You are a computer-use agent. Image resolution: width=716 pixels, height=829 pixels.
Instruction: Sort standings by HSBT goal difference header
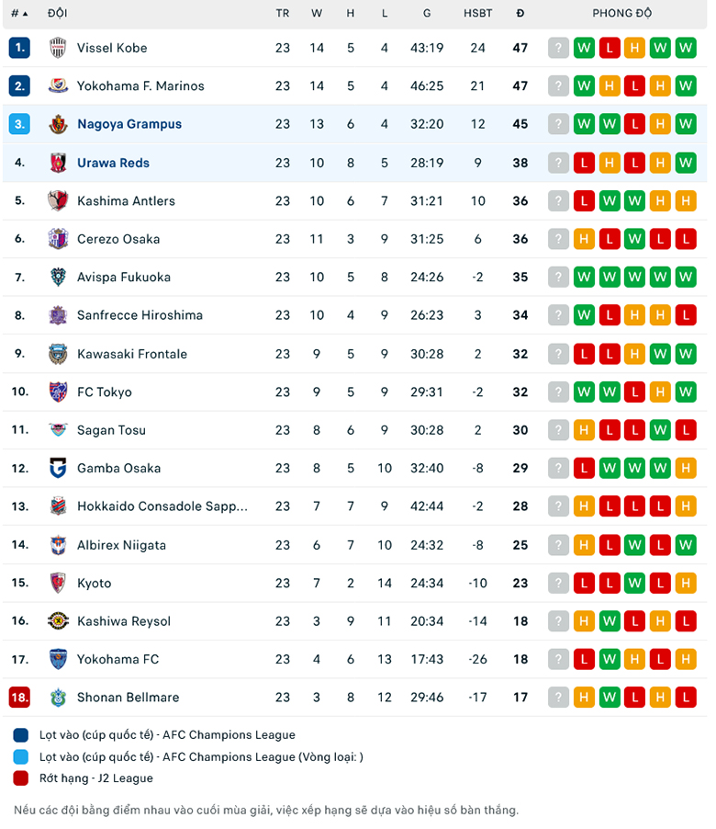(x=477, y=14)
